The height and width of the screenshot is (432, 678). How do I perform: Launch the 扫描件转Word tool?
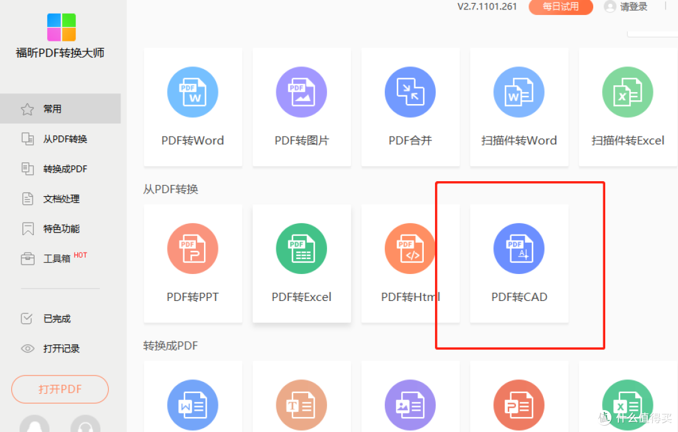(519, 107)
